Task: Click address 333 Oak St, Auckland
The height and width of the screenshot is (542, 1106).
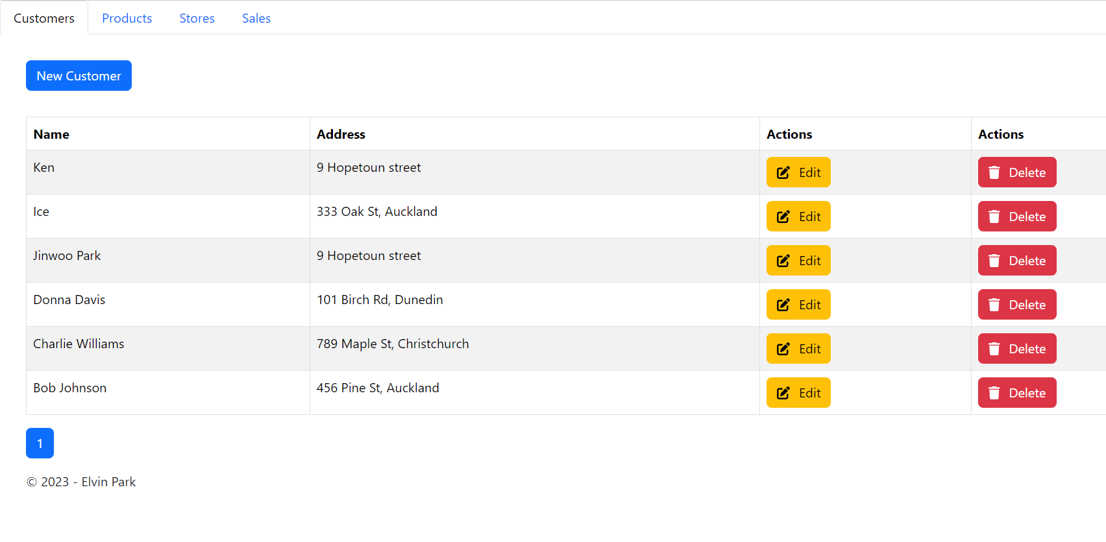Action: [x=377, y=211]
